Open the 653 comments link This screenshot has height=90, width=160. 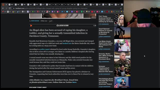click(104, 61)
